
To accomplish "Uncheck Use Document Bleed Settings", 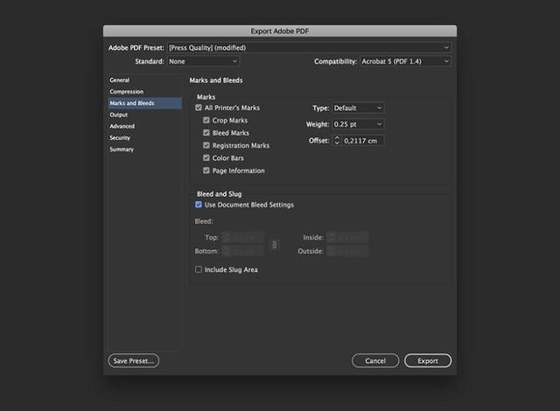I will (x=199, y=205).
